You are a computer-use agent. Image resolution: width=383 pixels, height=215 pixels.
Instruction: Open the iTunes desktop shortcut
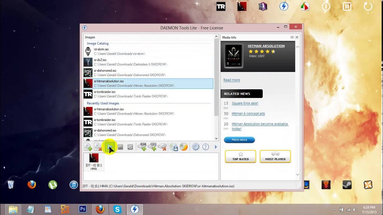74,185
